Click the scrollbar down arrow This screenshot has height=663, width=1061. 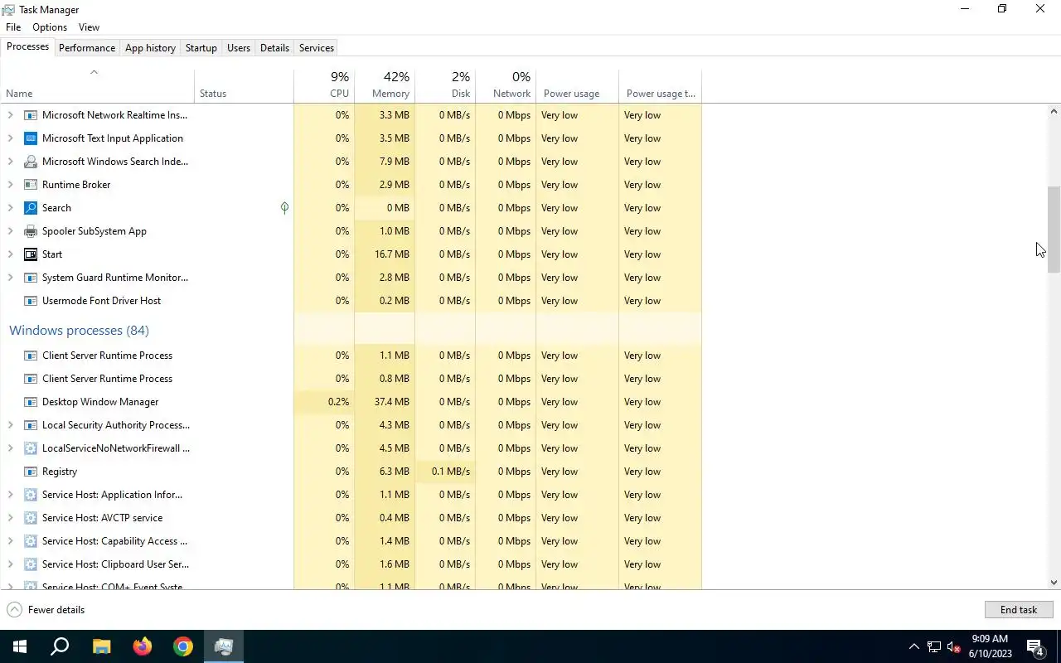(x=1054, y=583)
